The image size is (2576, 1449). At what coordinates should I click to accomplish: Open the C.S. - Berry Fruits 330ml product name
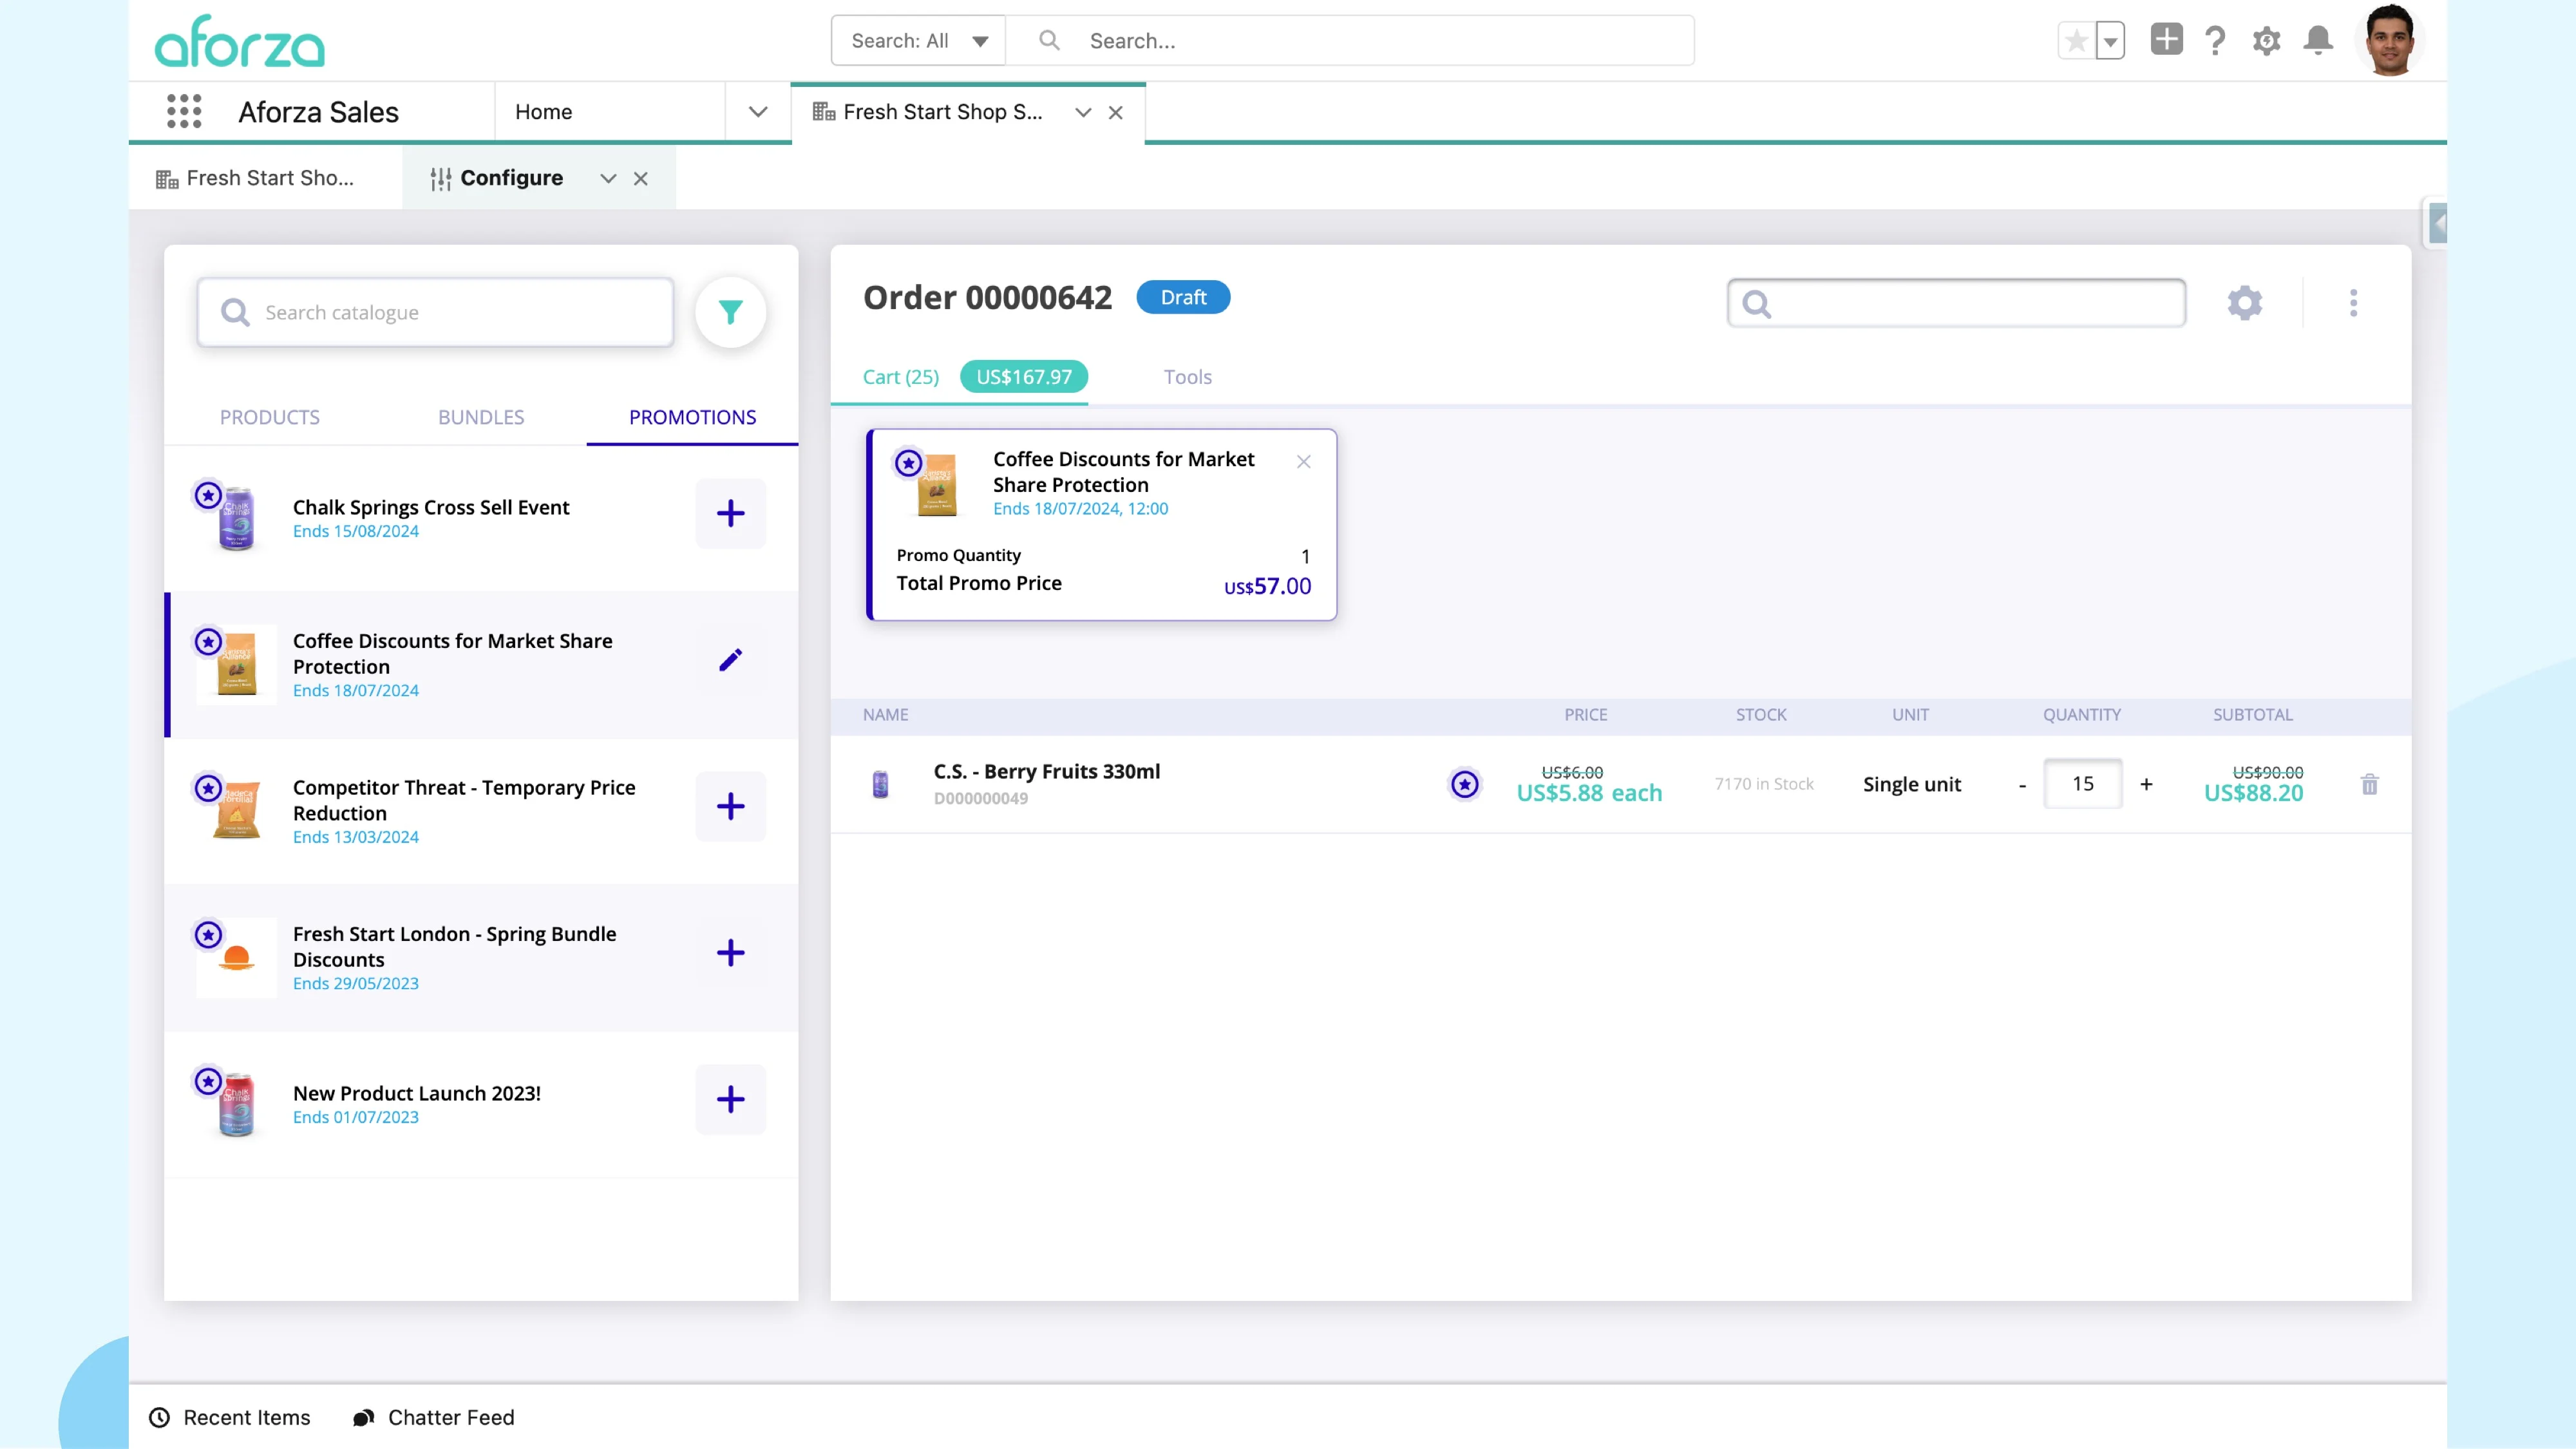pos(1046,771)
